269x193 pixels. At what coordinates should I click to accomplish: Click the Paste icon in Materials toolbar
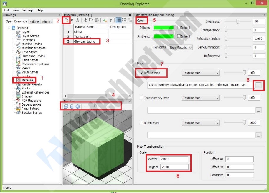click(x=97, y=20)
